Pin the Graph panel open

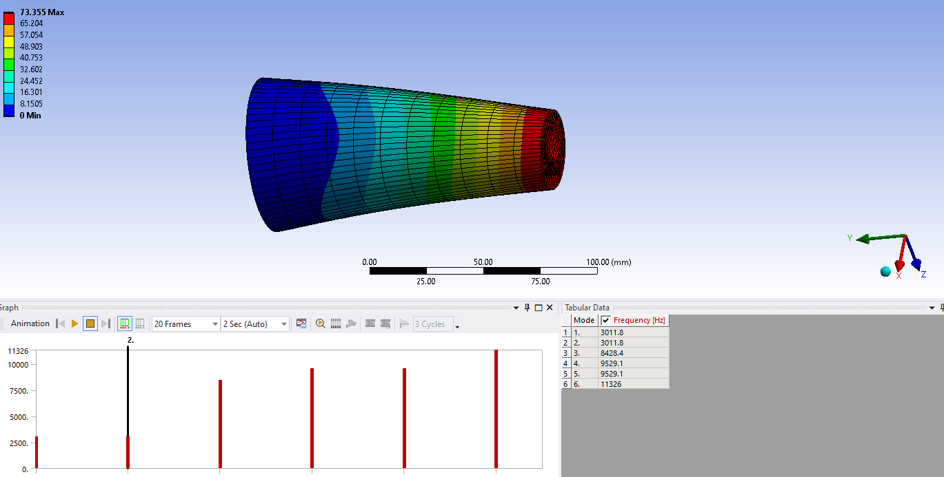527,308
